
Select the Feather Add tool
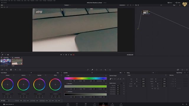tap(120, 79)
